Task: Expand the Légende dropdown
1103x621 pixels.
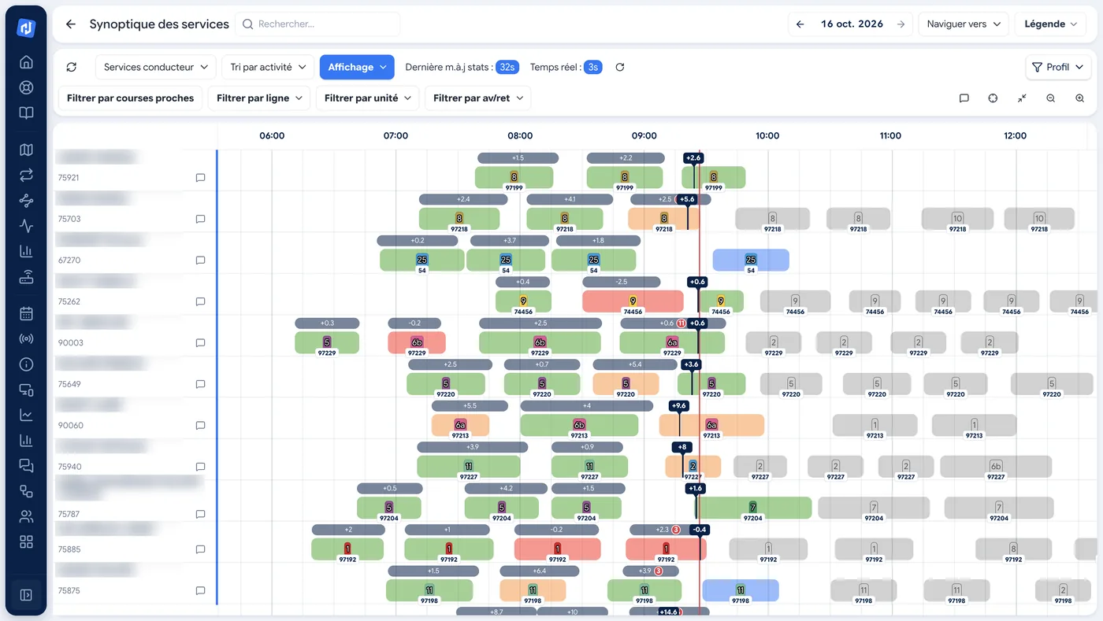Action: (1050, 24)
